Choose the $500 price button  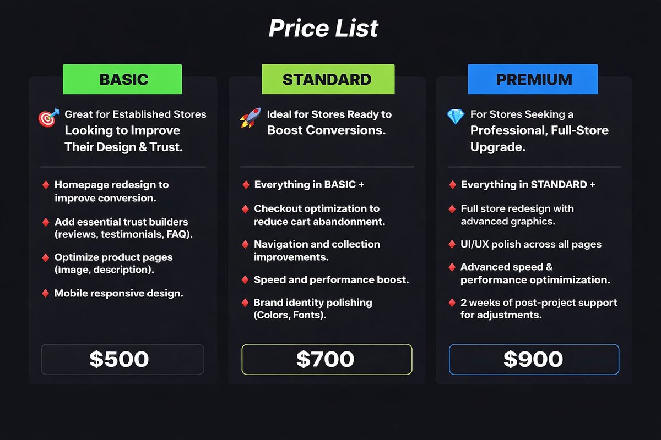click(x=122, y=359)
